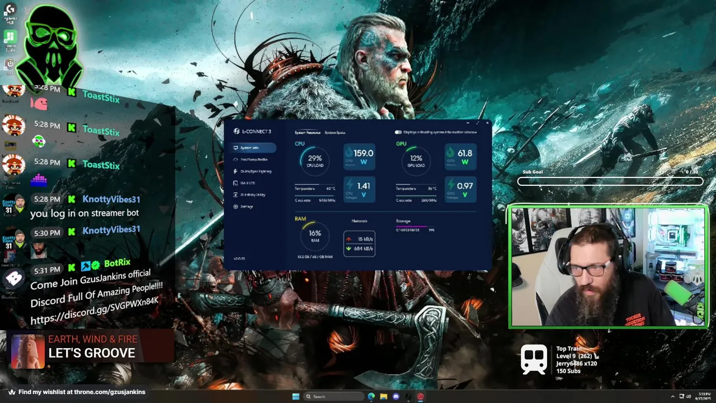This screenshot has width=716, height=403.
Task: Open Microsoft Edge from the taskbar
Action: click(371, 396)
